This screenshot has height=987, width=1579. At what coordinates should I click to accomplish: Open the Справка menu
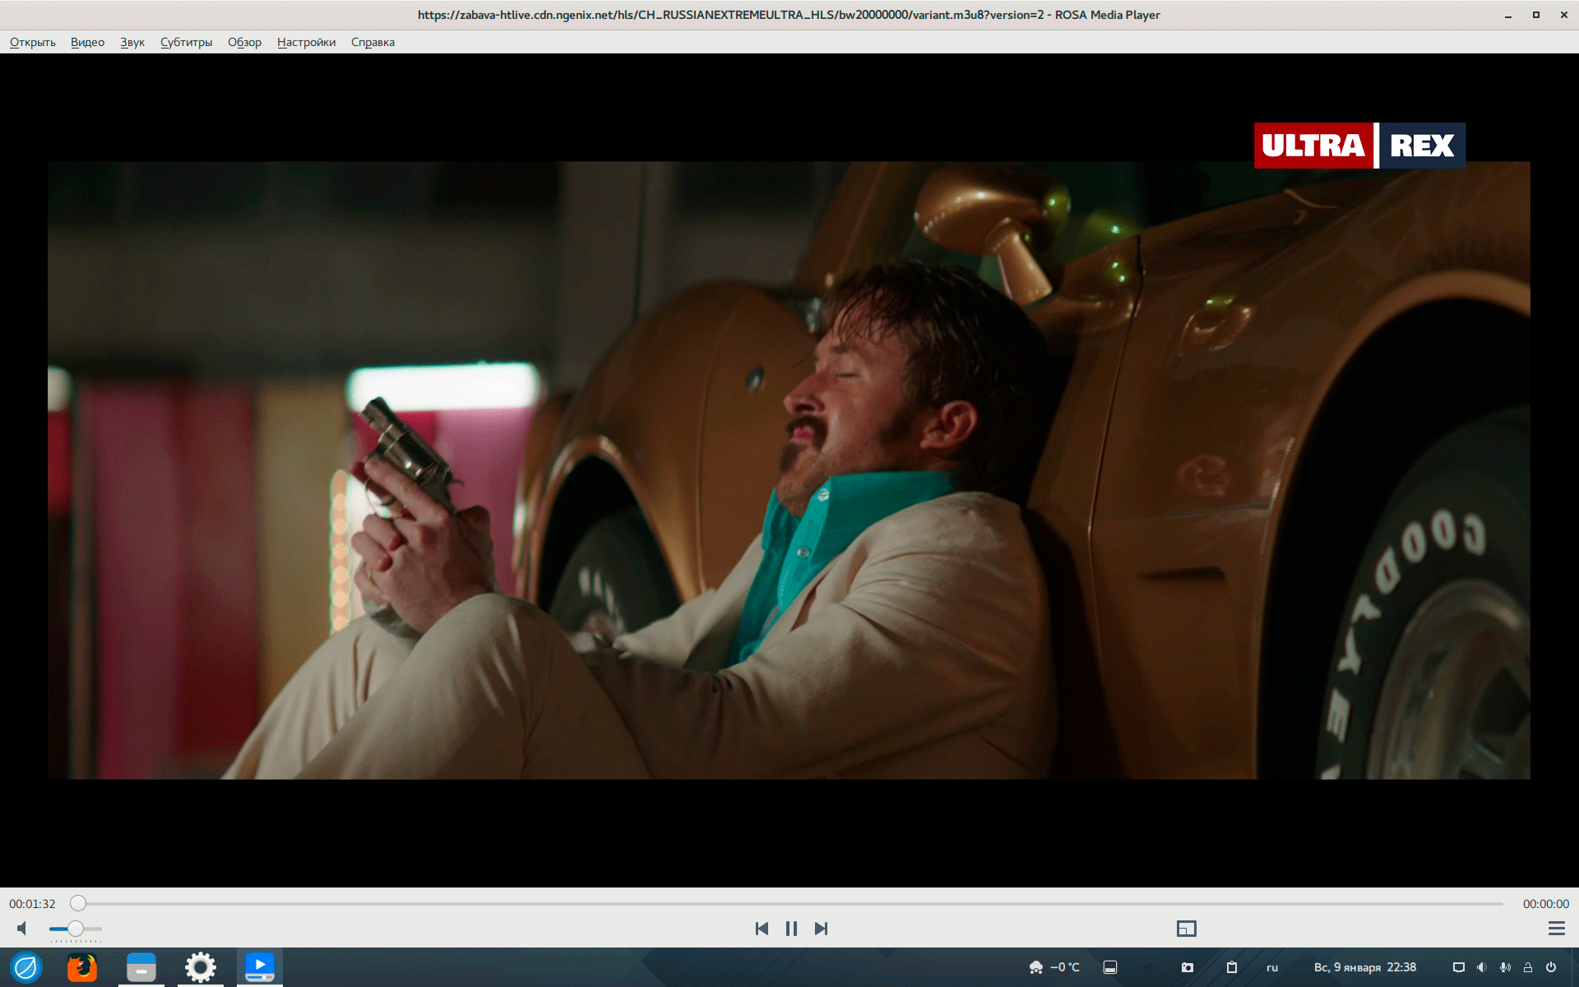[x=373, y=42]
